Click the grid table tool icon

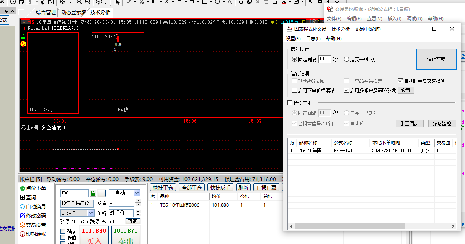tap(192, 2)
